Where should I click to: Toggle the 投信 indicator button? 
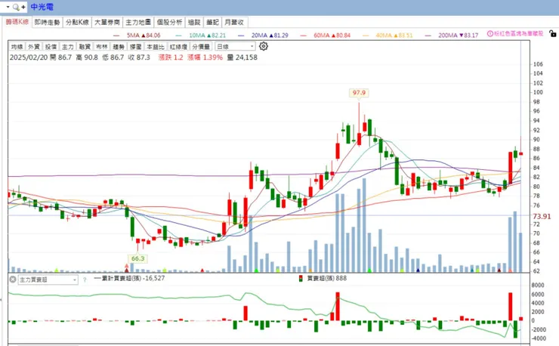pyautogui.click(x=51, y=47)
